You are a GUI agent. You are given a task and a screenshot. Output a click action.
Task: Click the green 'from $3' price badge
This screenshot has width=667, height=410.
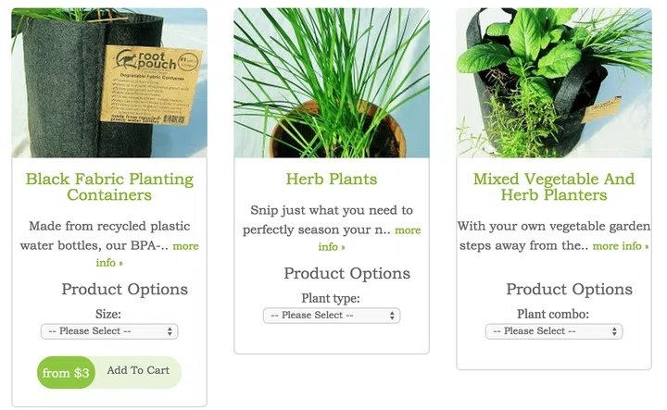(66, 373)
